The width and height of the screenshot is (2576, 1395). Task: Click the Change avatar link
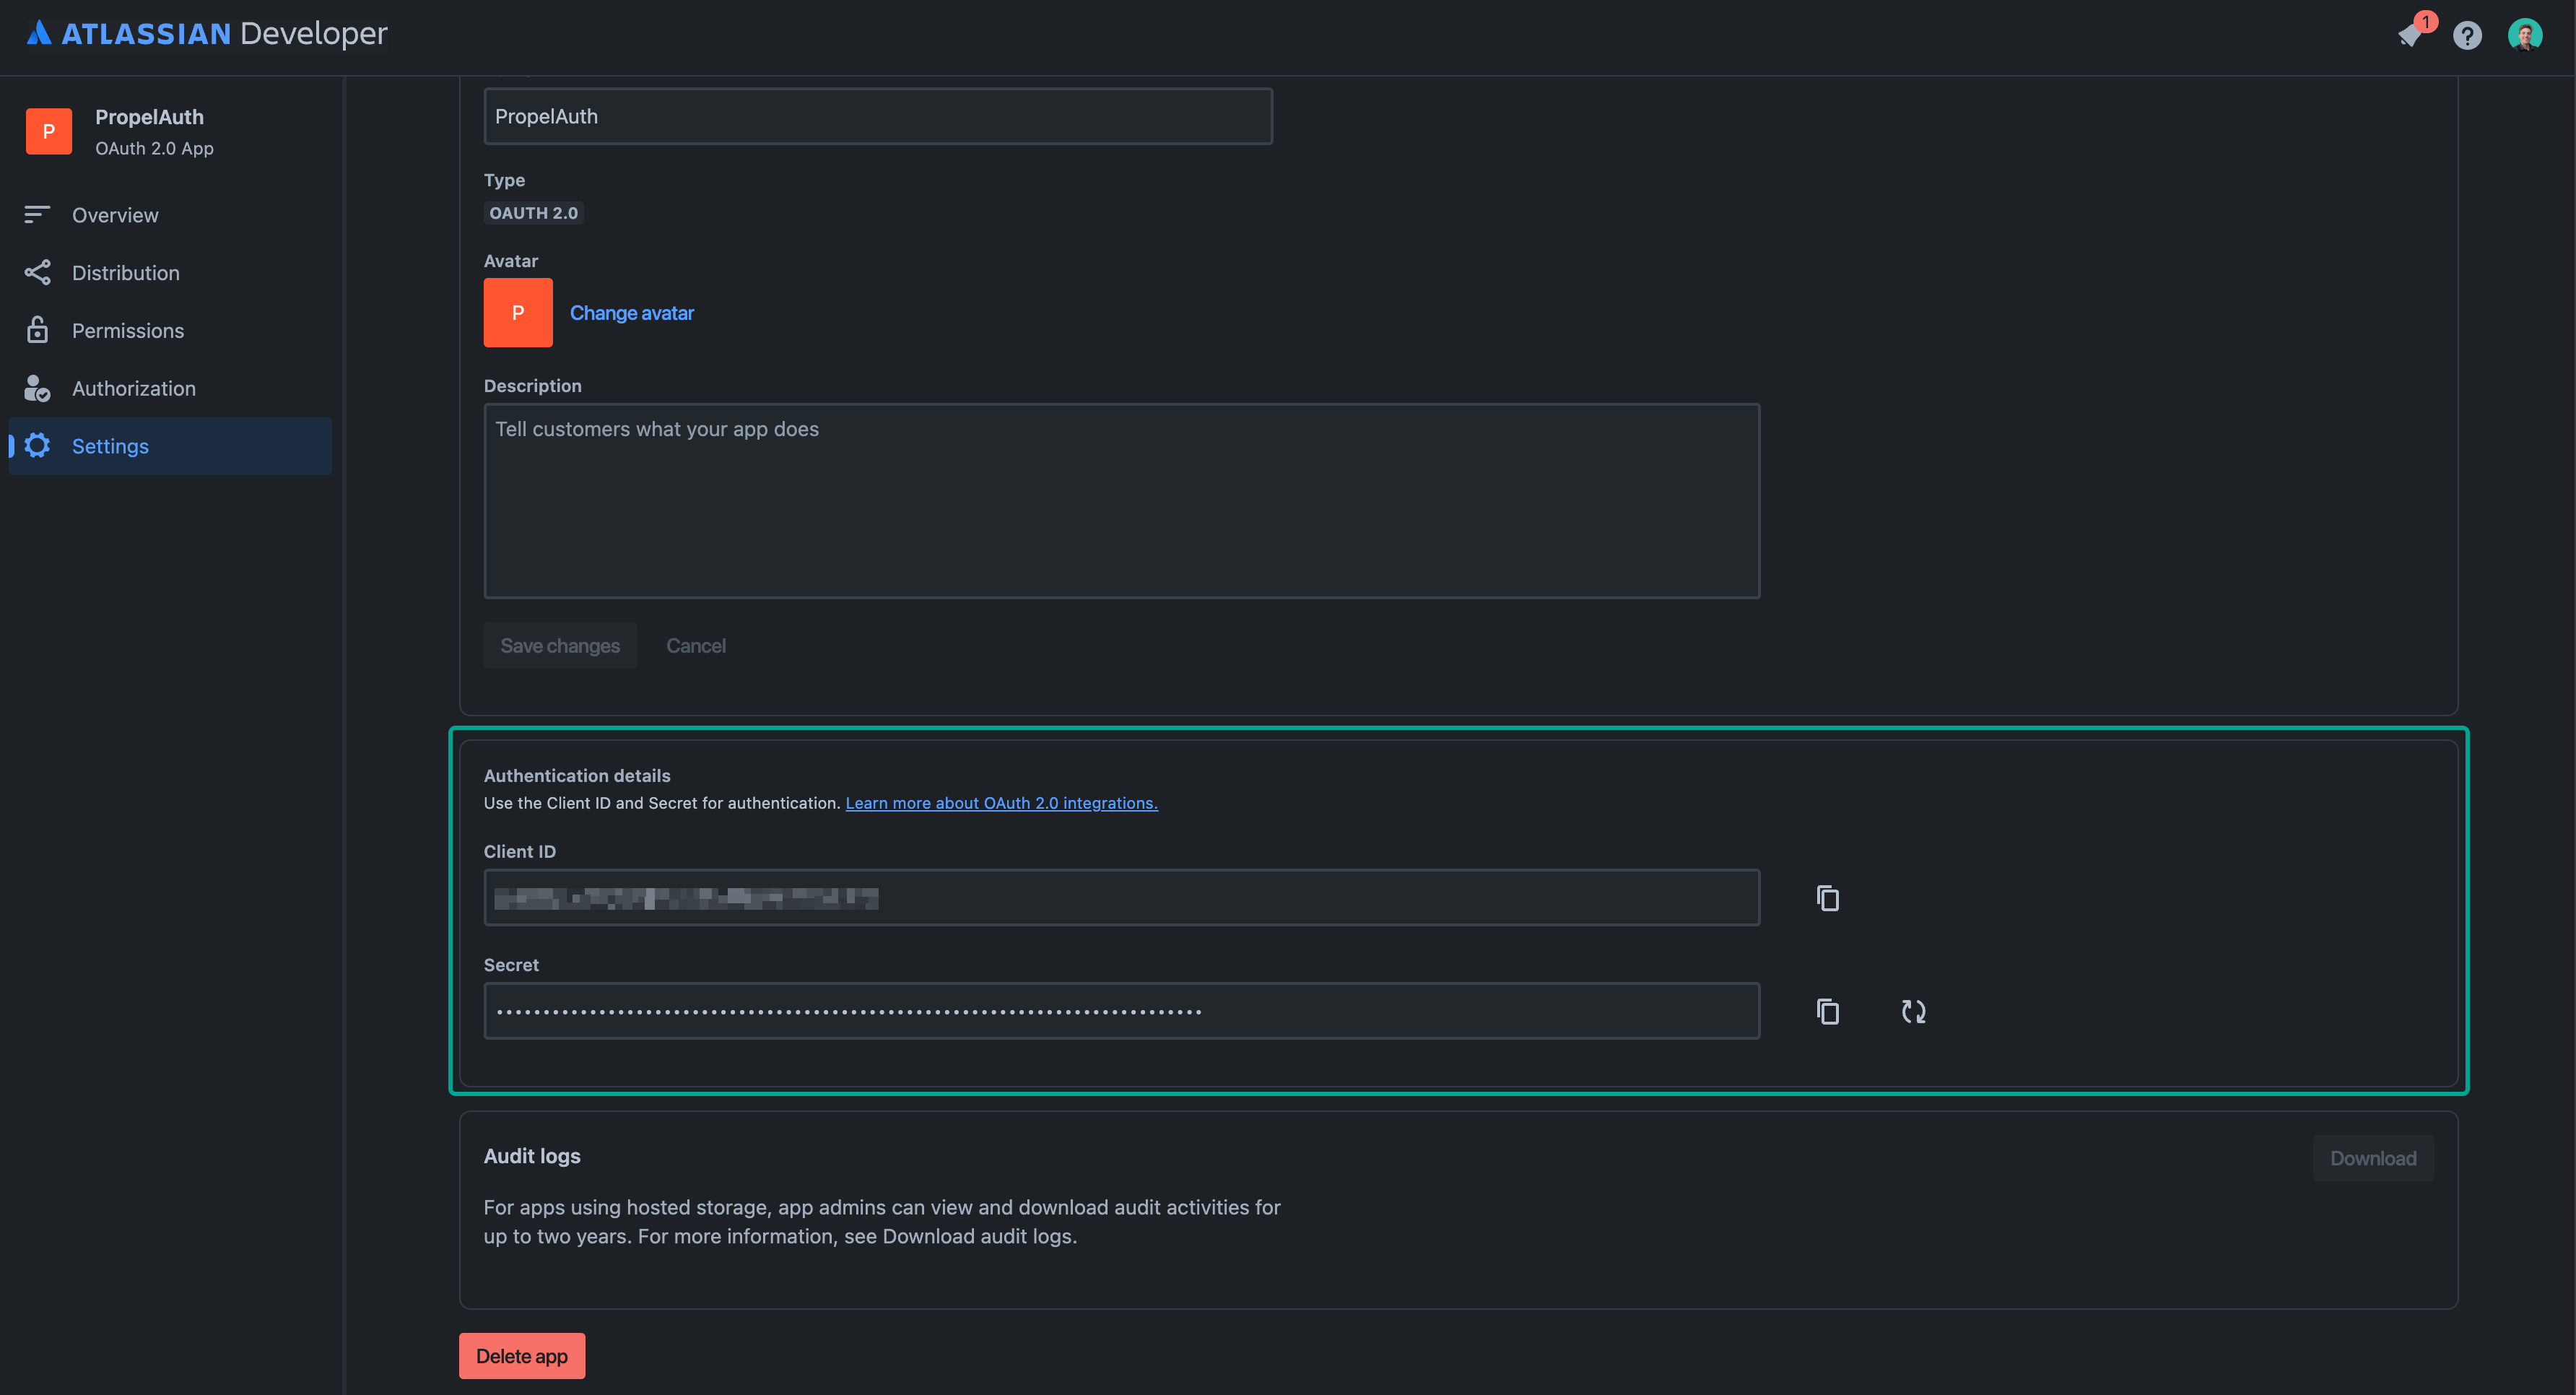click(632, 313)
